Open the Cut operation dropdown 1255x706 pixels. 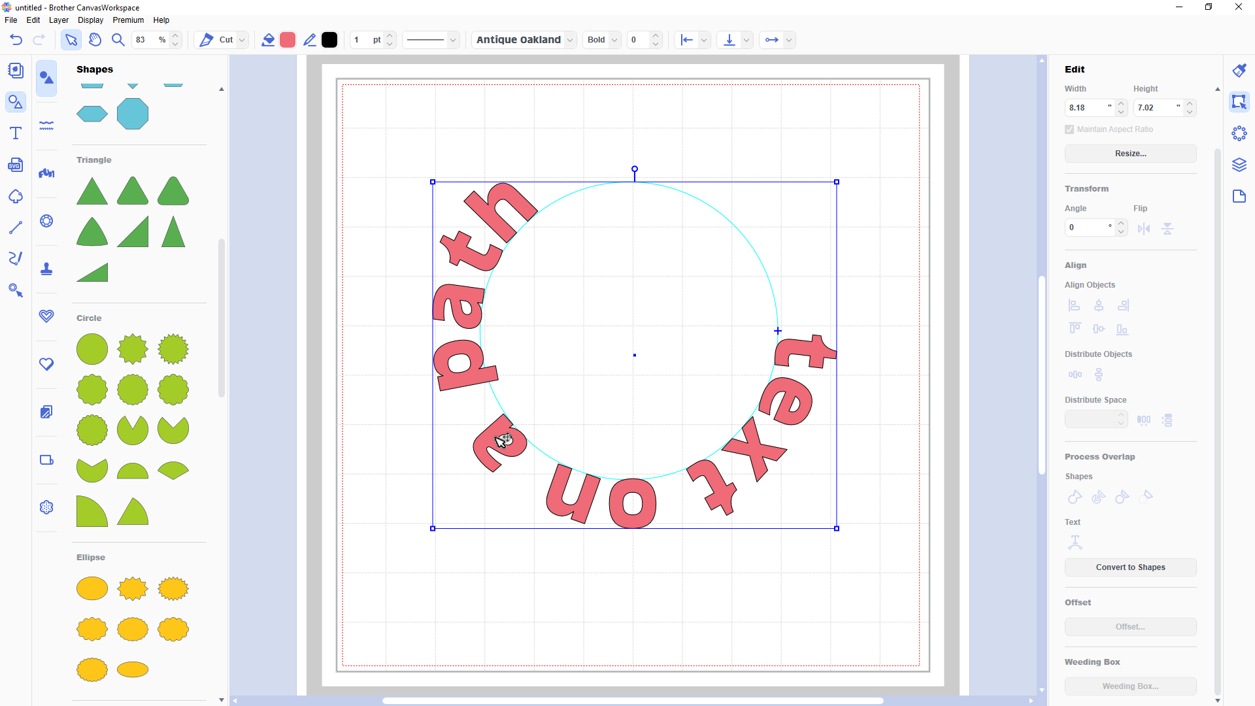click(x=242, y=40)
